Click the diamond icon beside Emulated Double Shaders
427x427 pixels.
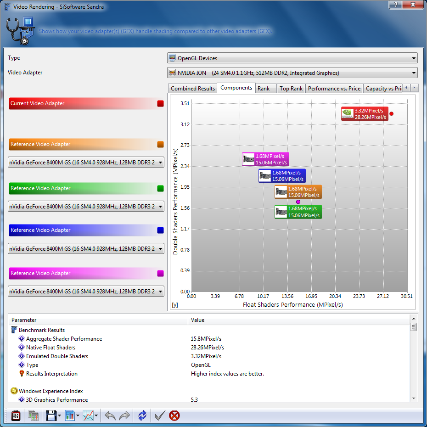click(22, 356)
